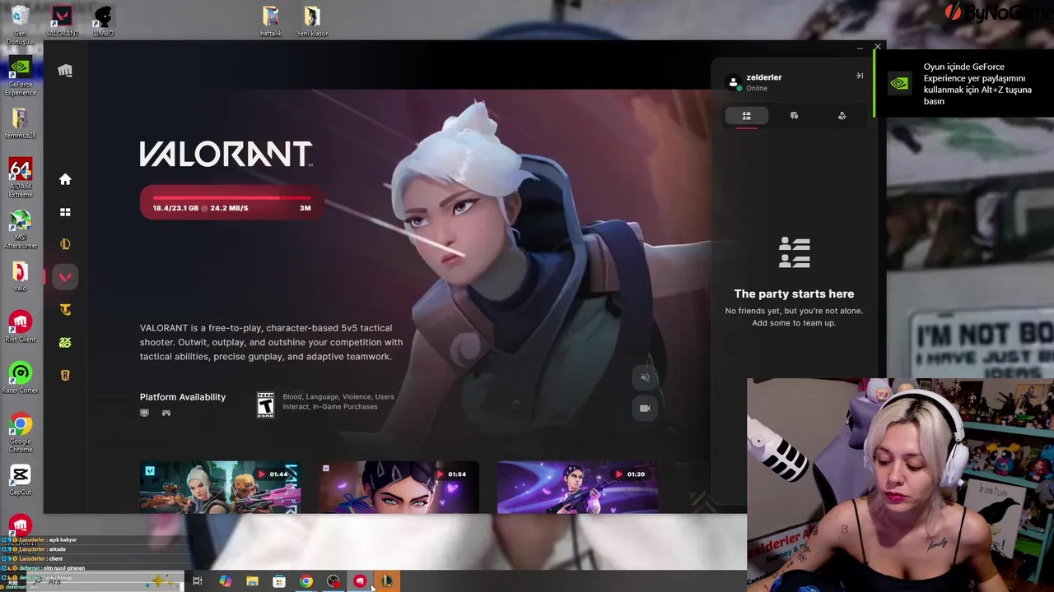
Task: Switch to Riot Client on taskbar
Action: pos(360,581)
